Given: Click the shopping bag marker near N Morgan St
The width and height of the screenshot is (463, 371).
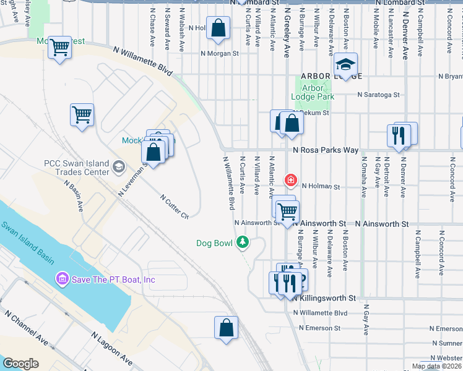Looking at the screenshot, I should click(218, 30).
